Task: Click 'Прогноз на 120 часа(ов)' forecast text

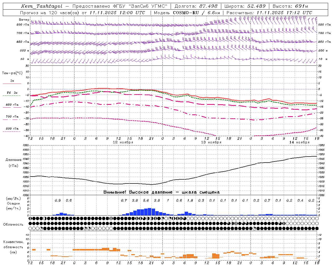Action: pyautogui.click(x=50, y=13)
